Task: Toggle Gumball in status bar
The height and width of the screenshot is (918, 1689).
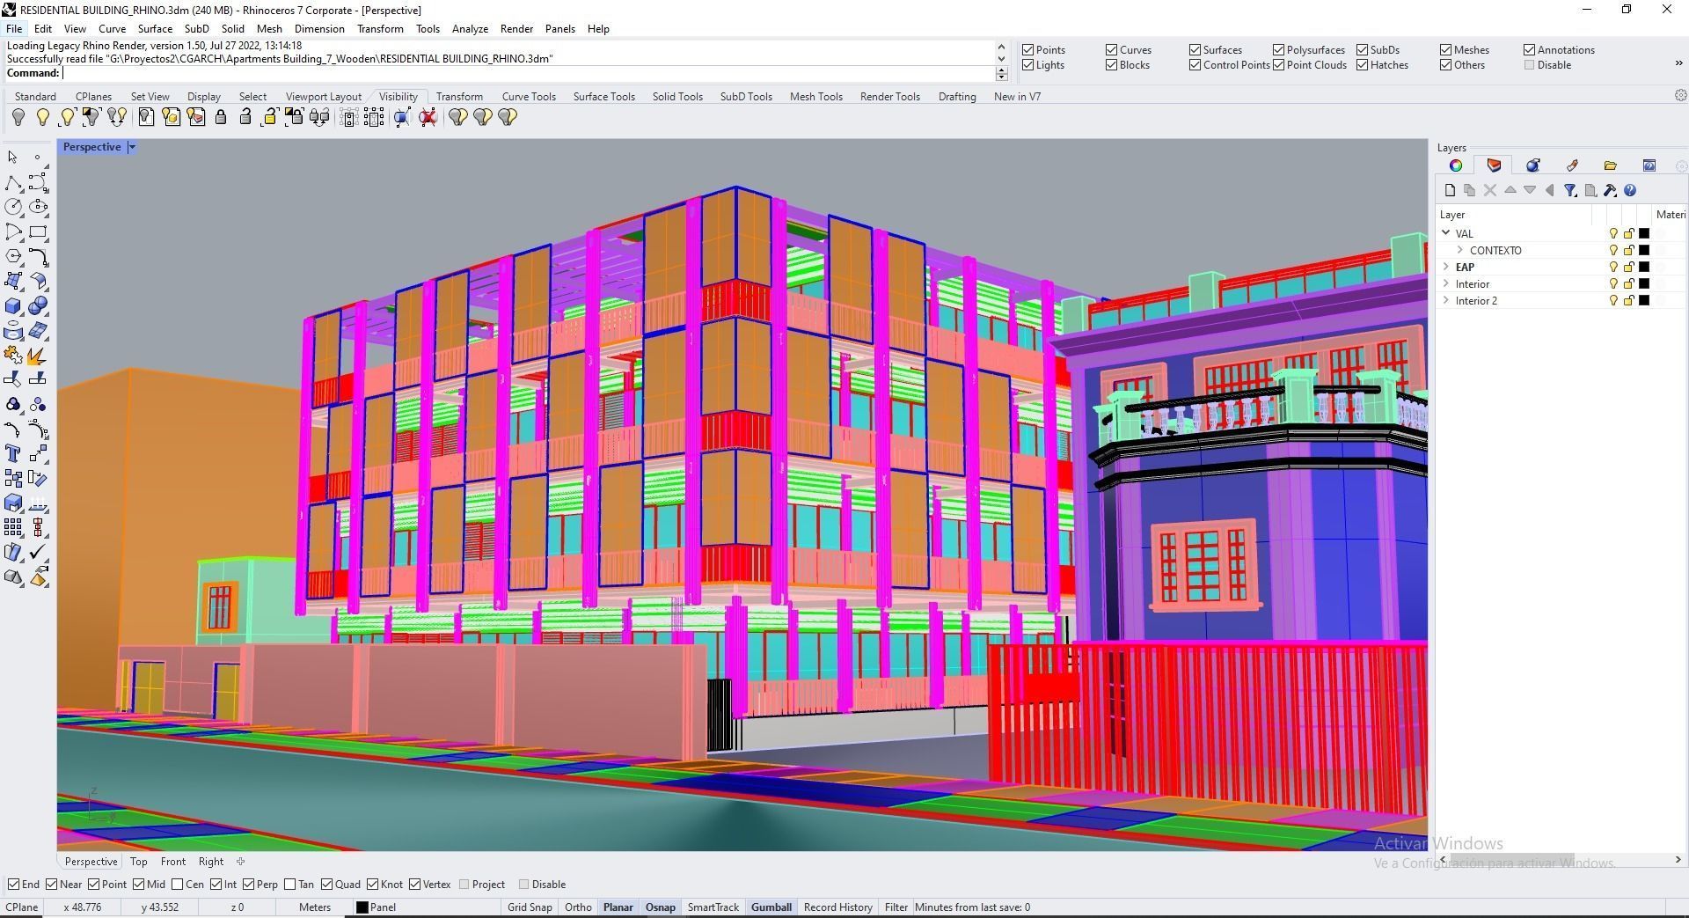Action: pyautogui.click(x=771, y=907)
